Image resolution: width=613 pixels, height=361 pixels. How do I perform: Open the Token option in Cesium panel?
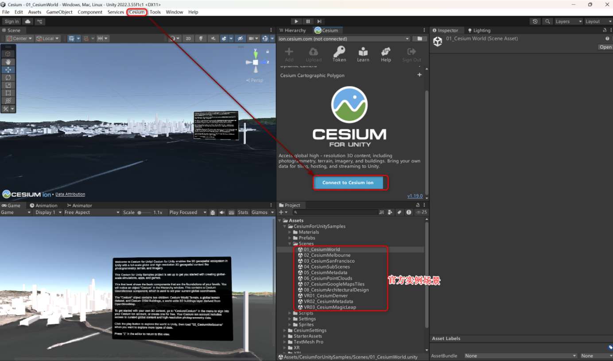pyautogui.click(x=339, y=54)
